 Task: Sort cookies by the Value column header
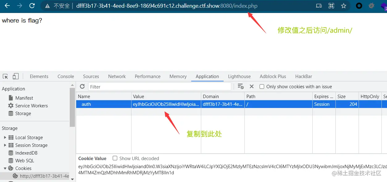click(166, 96)
